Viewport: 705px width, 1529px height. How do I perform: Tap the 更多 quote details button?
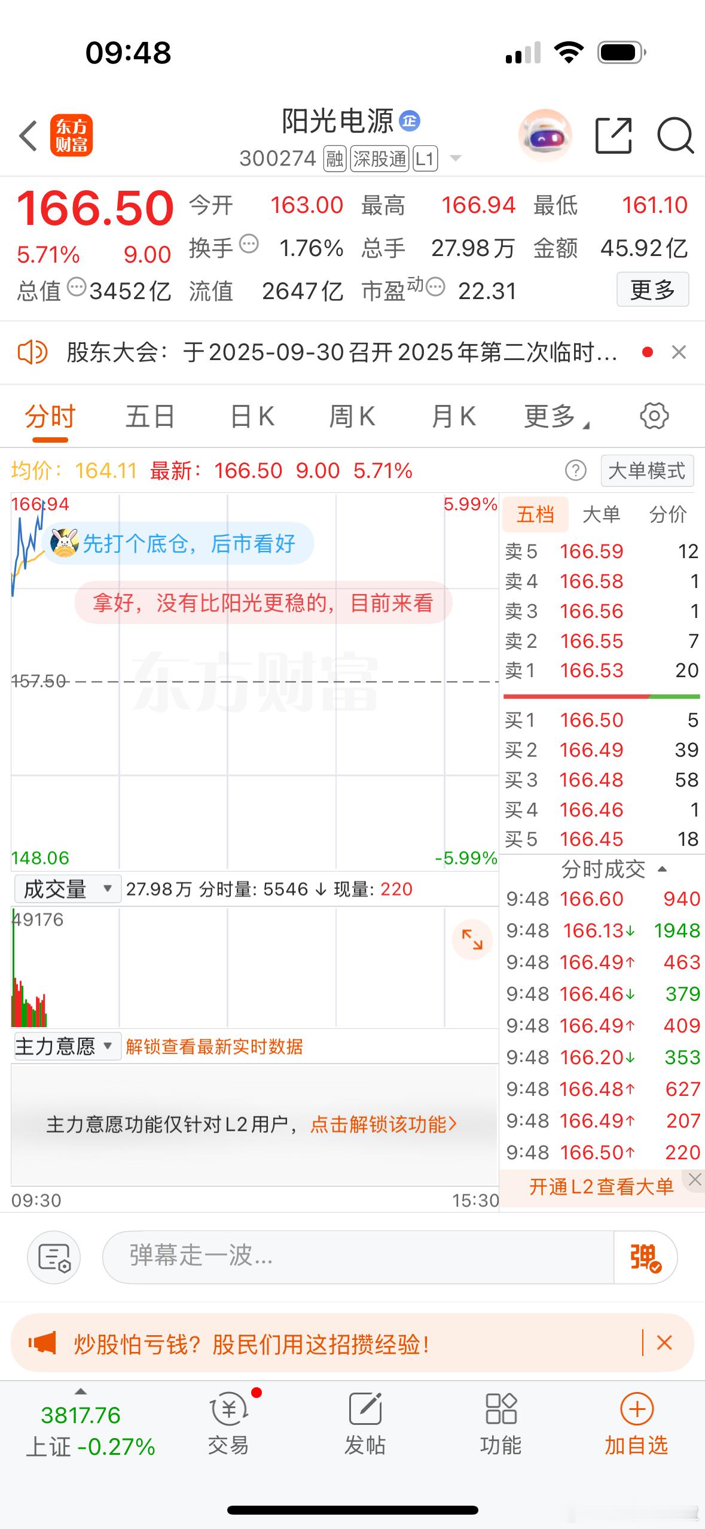[652, 290]
